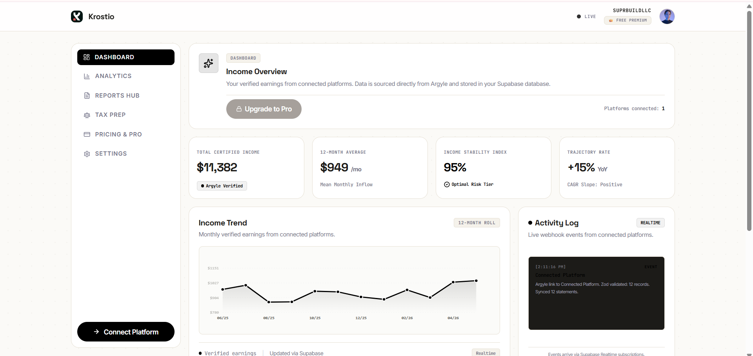This screenshot has width=753, height=356.
Task: Click the check circle icon near Optimal Risk Tier
Action: [447, 185]
